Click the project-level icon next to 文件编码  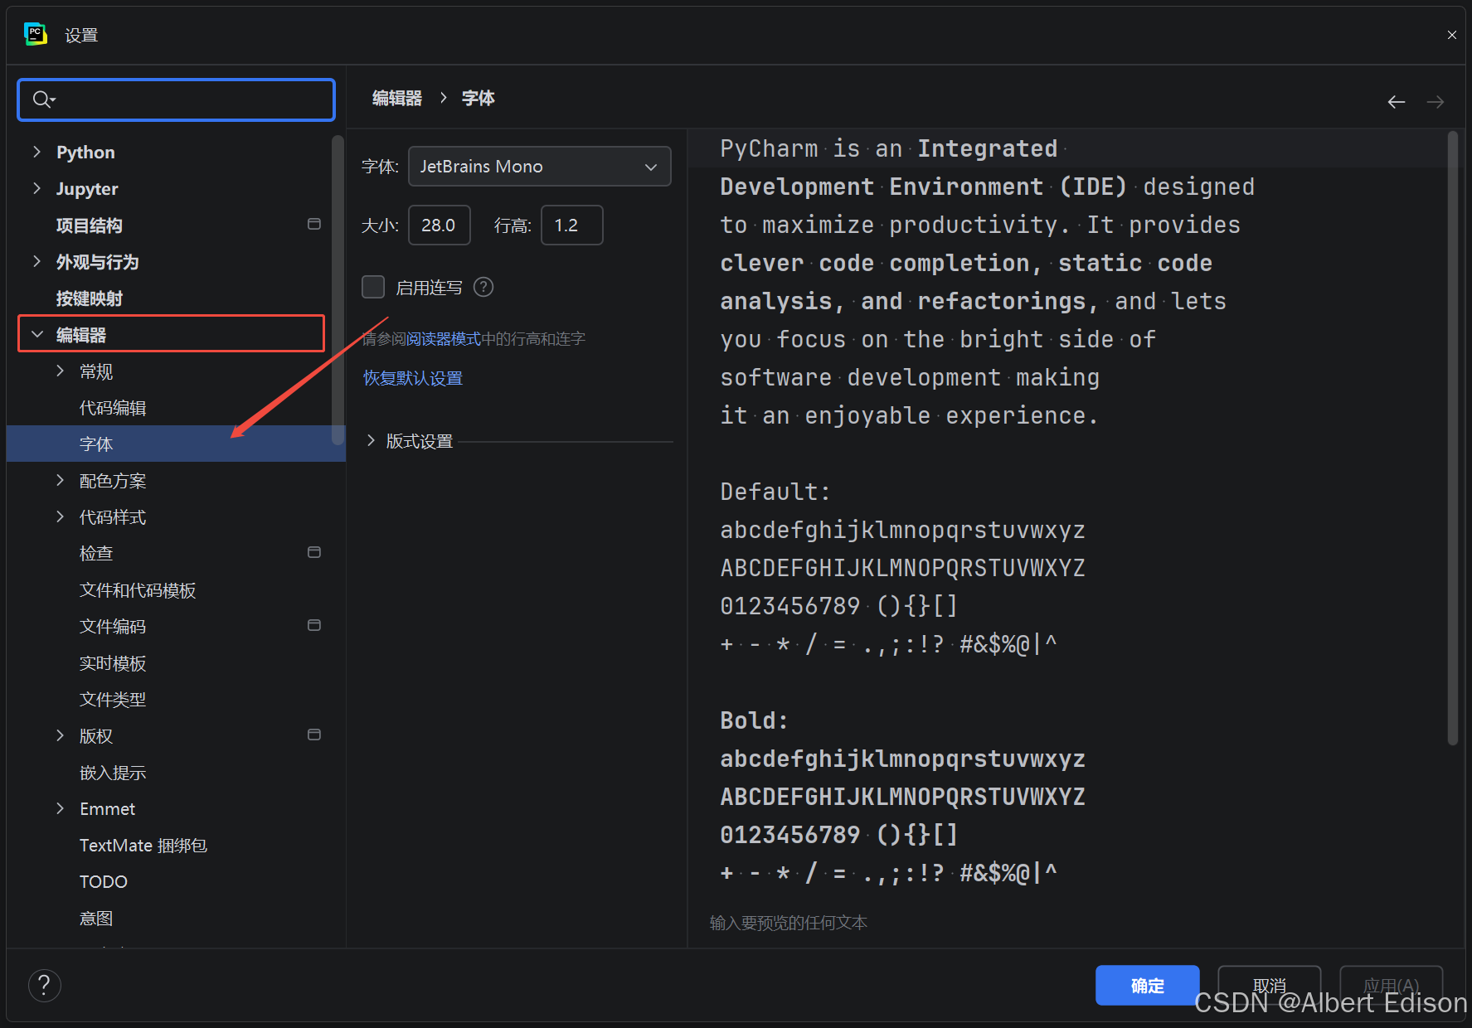[314, 625]
